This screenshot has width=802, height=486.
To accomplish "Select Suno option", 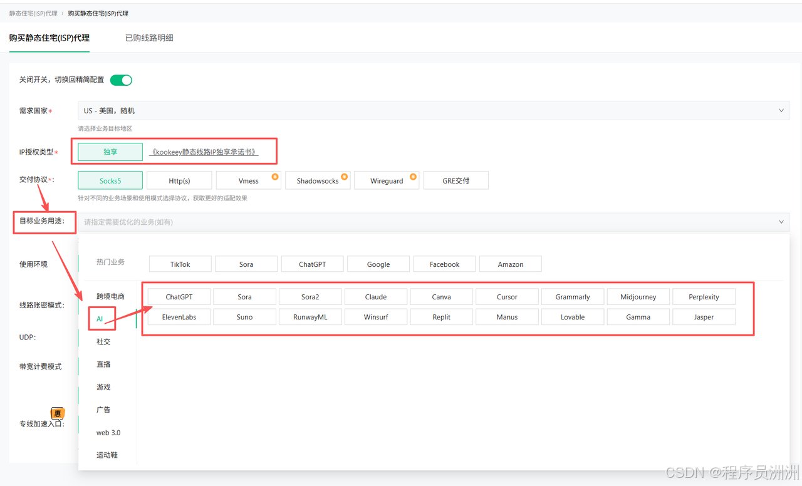I will [245, 316].
